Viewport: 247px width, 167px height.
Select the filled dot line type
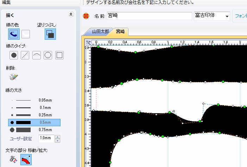coord(14,55)
